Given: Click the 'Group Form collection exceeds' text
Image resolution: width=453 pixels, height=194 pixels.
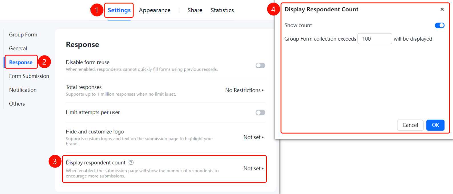Looking at the screenshot, I should 320,39.
